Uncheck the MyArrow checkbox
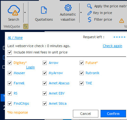Image resolution: width=127 pixels, height=120 pixels. [45, 73]
